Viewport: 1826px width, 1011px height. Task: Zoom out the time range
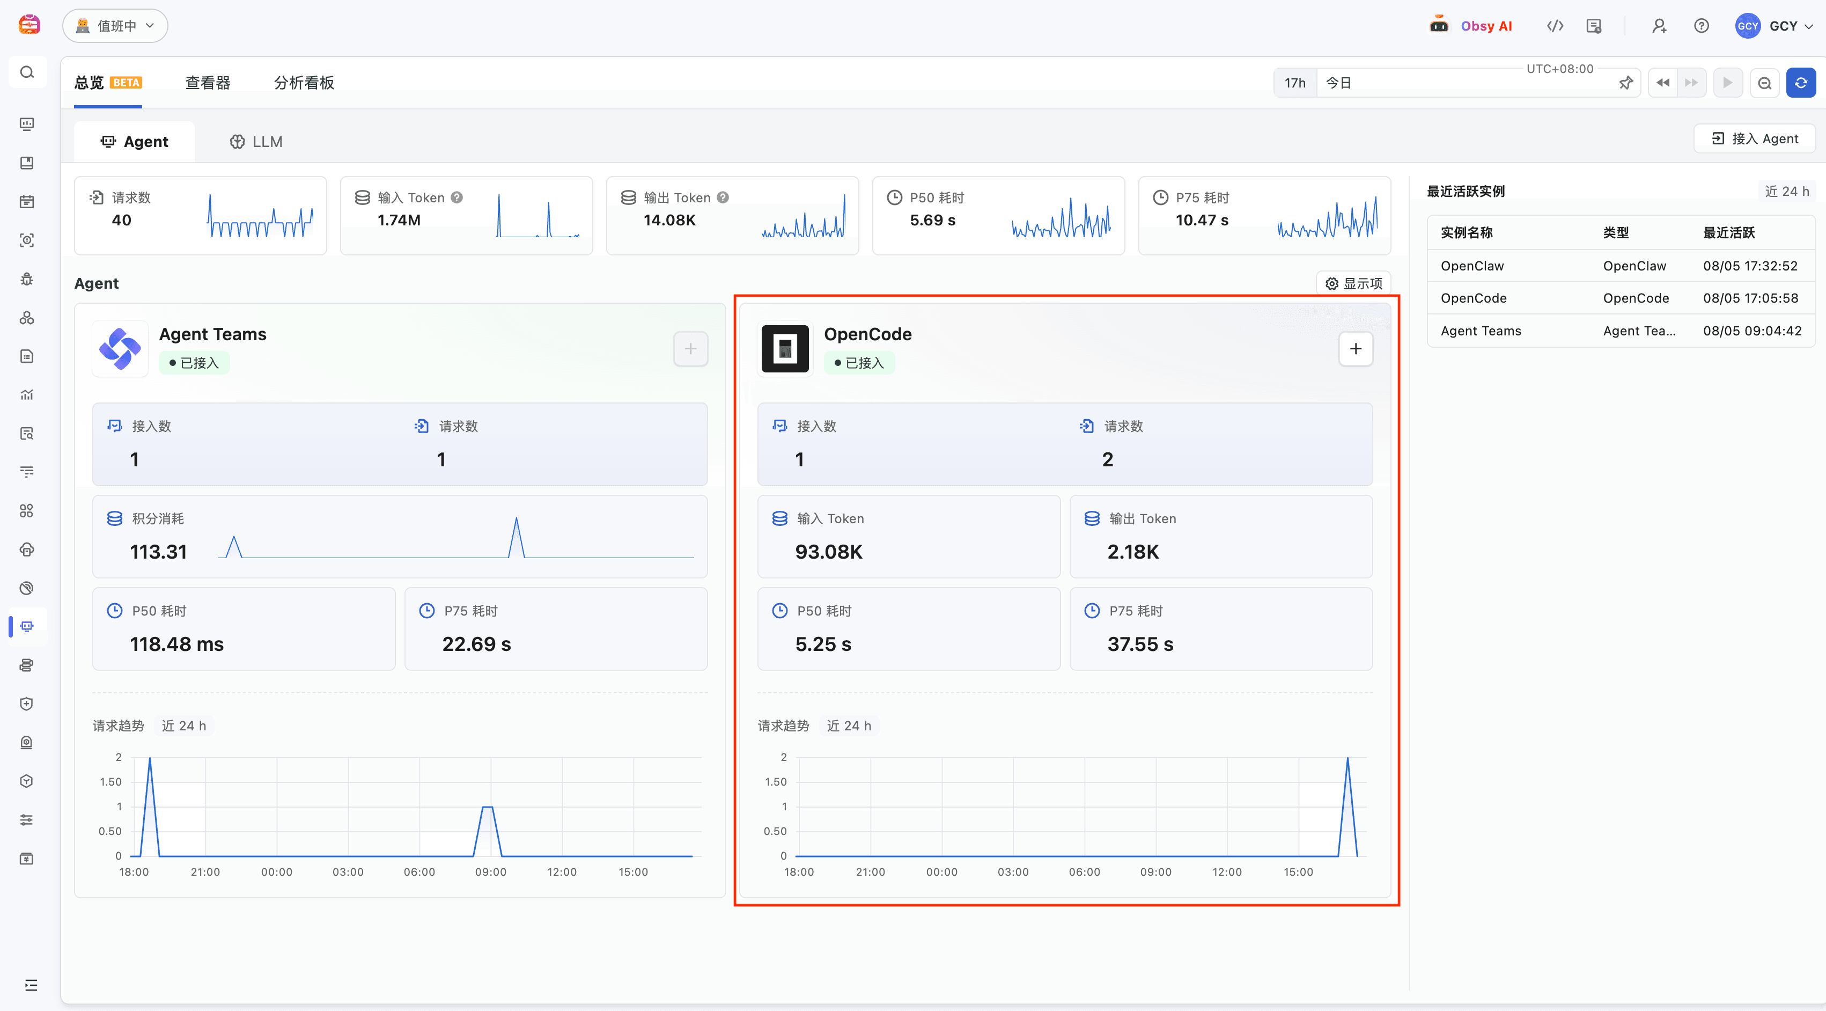1765,83
